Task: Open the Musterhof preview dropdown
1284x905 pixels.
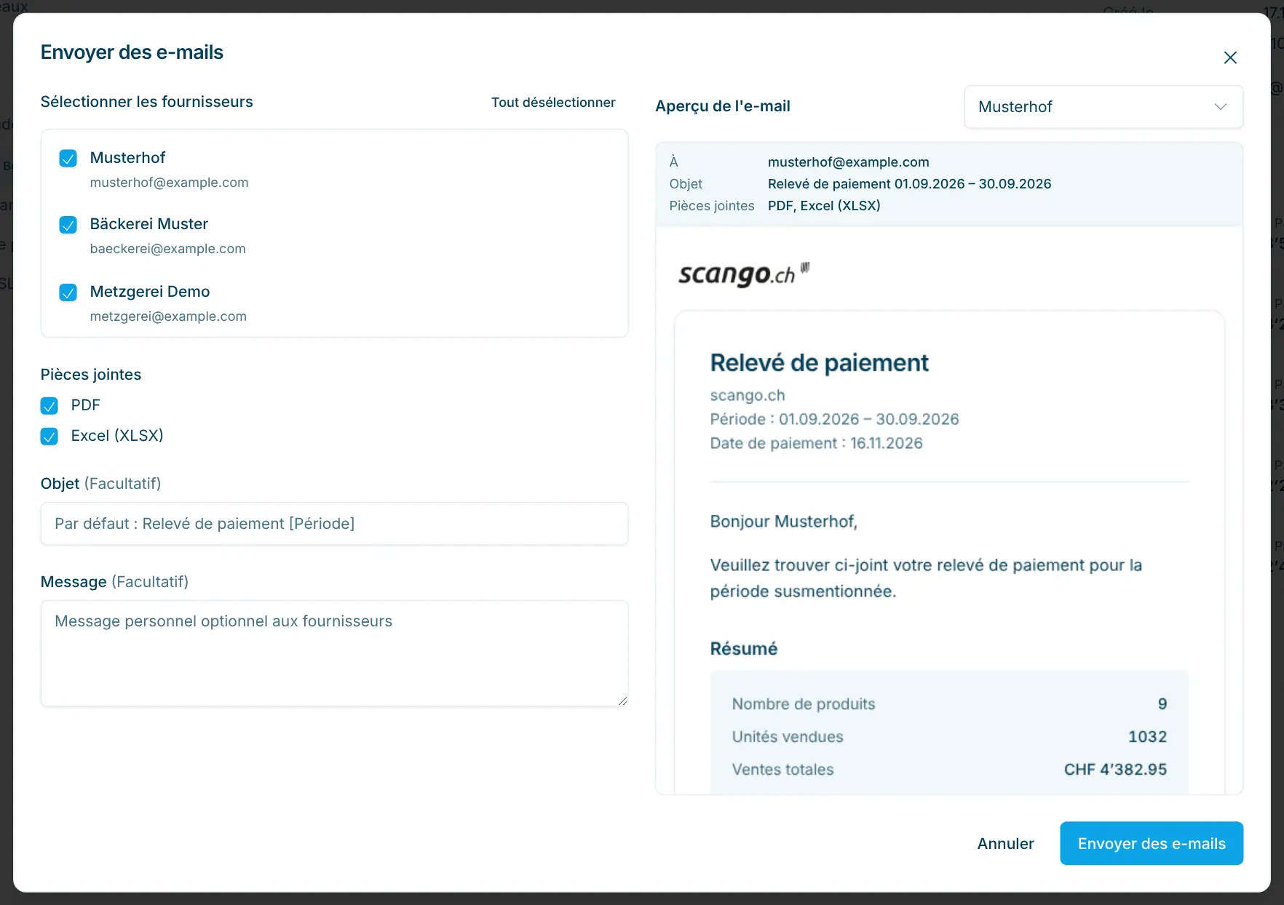Action: 1103,107
